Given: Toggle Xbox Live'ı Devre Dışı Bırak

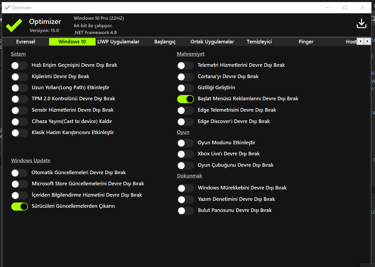Looking at the screenshot, I should point(185,154).
